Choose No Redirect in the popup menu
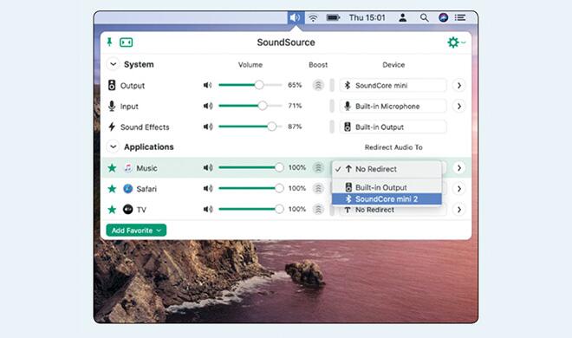Viewport: 572px width, 338px height. tap(387, 169)
